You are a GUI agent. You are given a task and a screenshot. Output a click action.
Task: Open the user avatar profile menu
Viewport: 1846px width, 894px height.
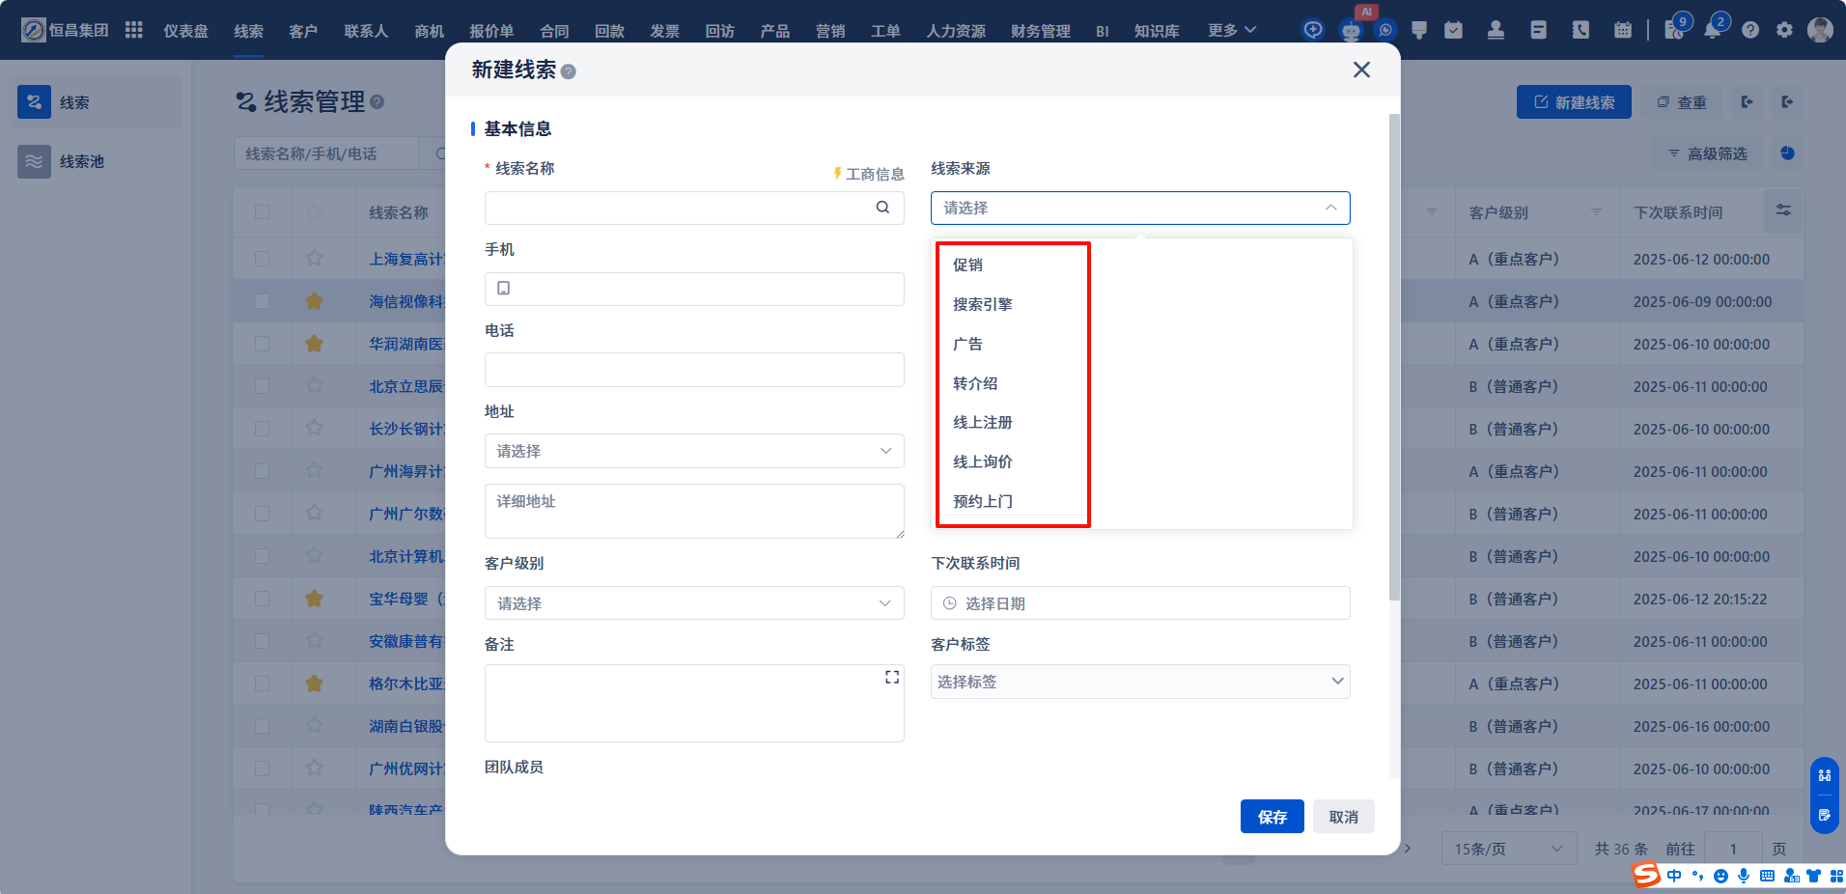pos(1820,30)
